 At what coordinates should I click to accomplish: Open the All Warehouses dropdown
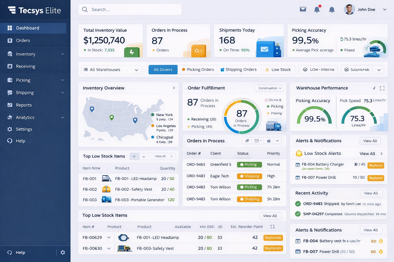(111, 70)
